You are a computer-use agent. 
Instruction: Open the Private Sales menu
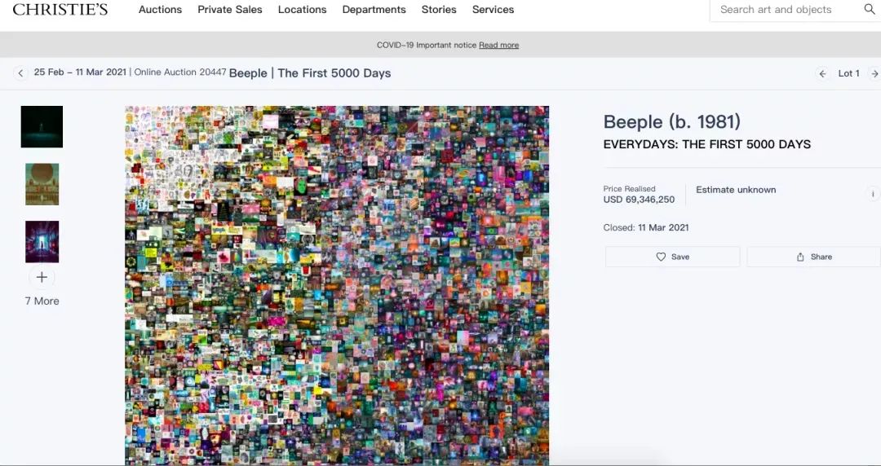coord(230,10)
